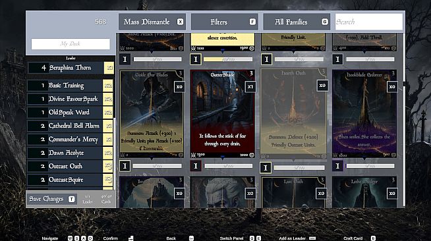Viewport: 431px width, 241px height.
Task: Click the G key icon on All Families
Action: pyautogui.click(x=325, y=22)
